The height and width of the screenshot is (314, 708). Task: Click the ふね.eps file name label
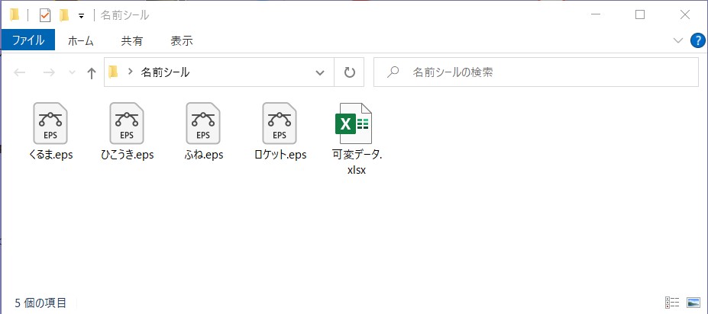click(204, 155)
